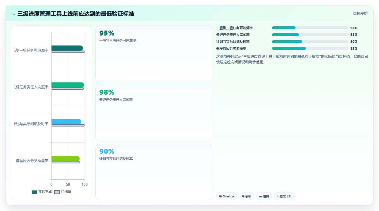The width and height of the screenshot is (379, 211).
Task: Click the lime green actual bar in chart
Action: [65, 159]
